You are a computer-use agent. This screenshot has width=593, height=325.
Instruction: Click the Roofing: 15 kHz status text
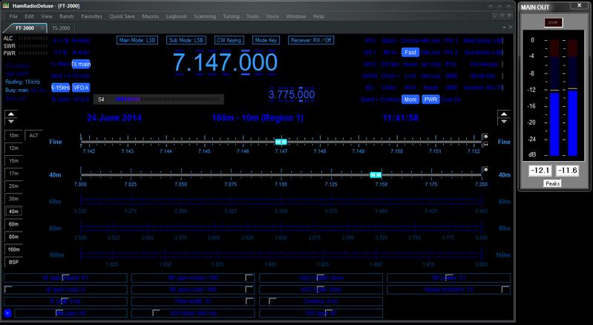click(x=23, y=82)
